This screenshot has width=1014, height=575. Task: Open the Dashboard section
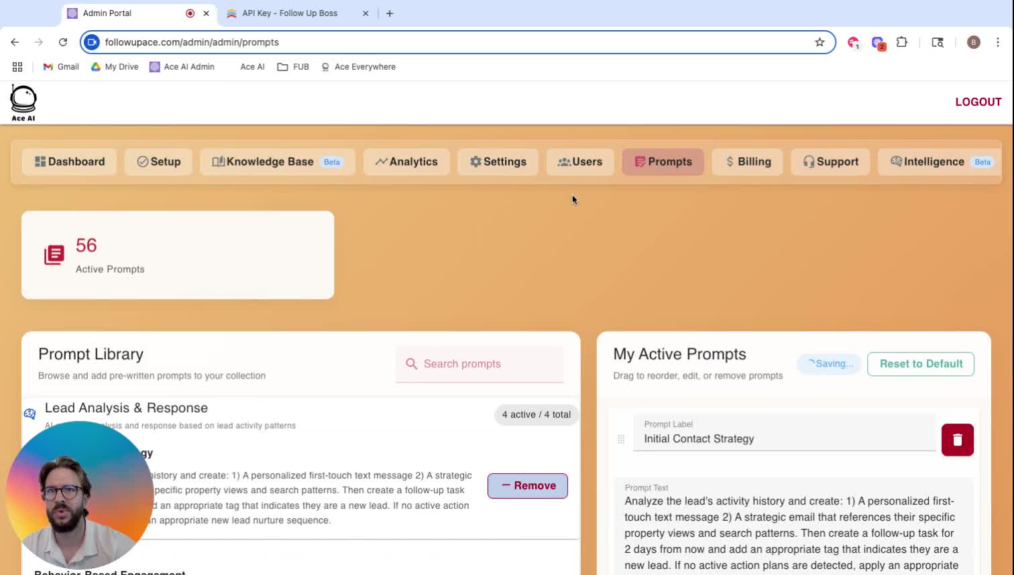pos(69,162)
